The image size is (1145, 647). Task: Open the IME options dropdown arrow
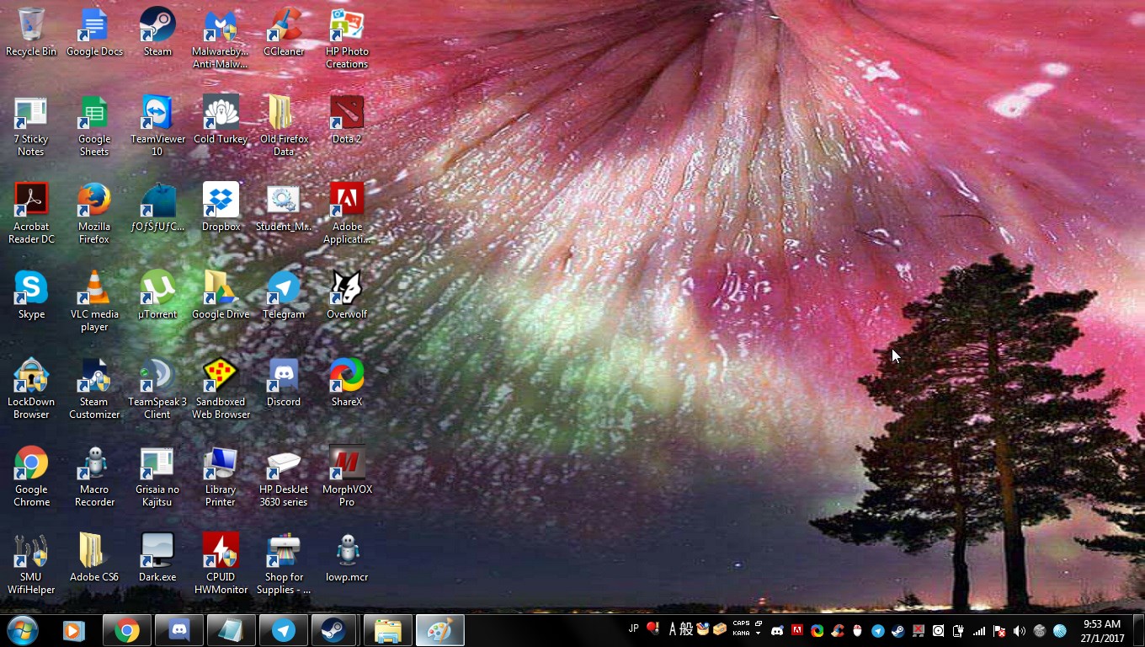(x=759, y=634)
